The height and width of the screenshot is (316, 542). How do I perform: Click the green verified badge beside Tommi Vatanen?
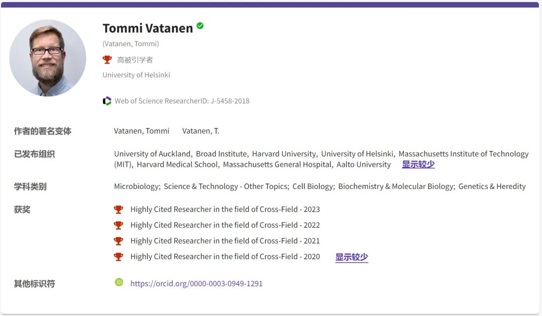pyautogui.click(x=200, y=26)
